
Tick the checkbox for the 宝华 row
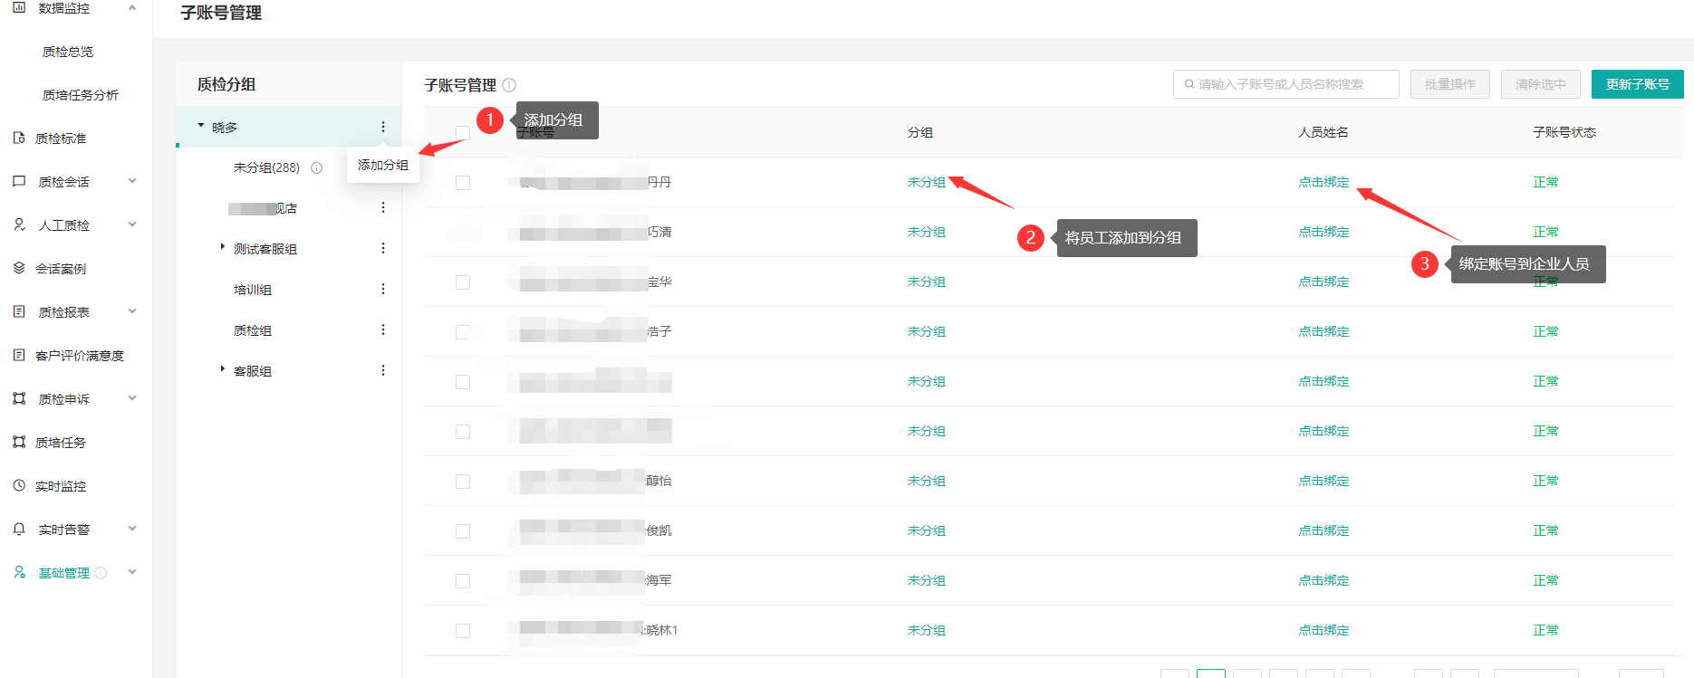(463, 282)
